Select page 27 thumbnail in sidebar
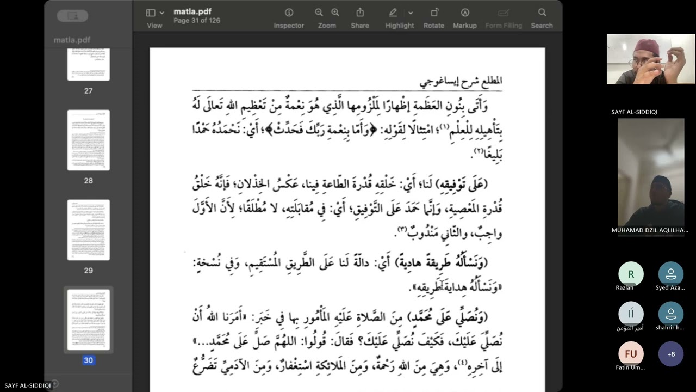 pyautogui.click(x=88, y=64)
